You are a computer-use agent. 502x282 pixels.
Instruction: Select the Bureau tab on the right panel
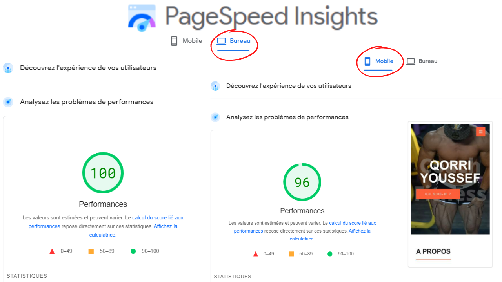coord(427,61)
